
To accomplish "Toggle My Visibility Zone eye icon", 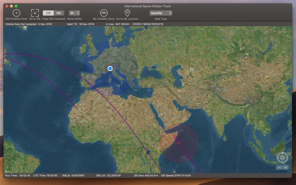I will tap(104, 13).
